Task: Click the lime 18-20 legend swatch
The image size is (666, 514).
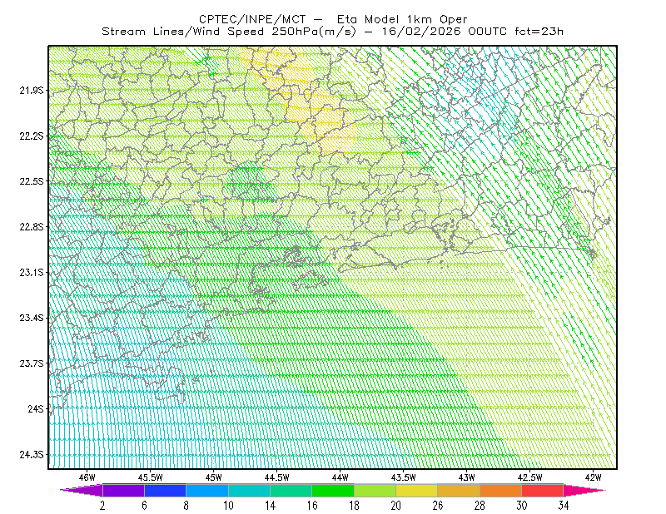Action: [x=375, y=490]
